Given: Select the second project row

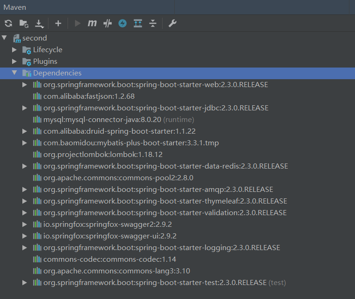Looking at the screenshot, I should coord(177,38).
